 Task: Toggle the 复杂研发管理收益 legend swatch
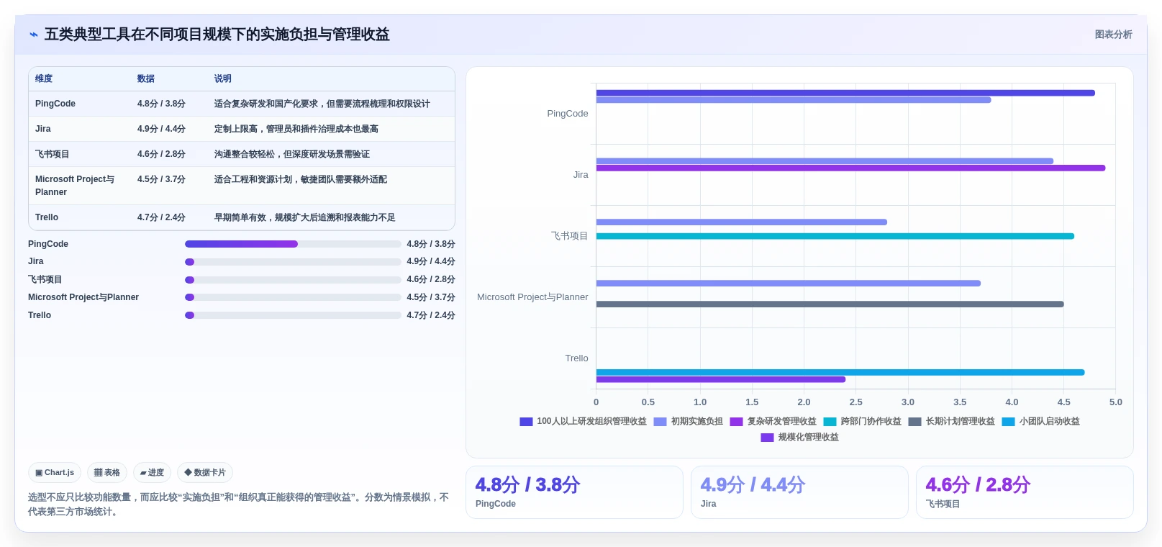click(736, 422)
